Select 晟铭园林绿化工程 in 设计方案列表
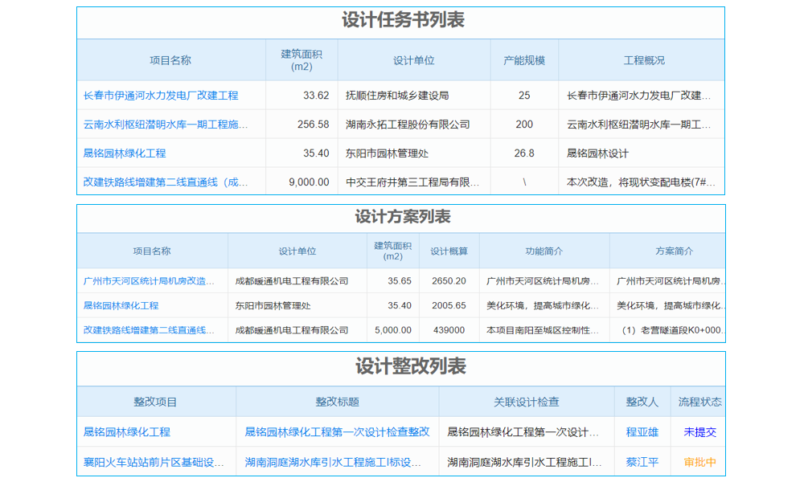This screenshot has width=804, height=482. coord(121,305)
